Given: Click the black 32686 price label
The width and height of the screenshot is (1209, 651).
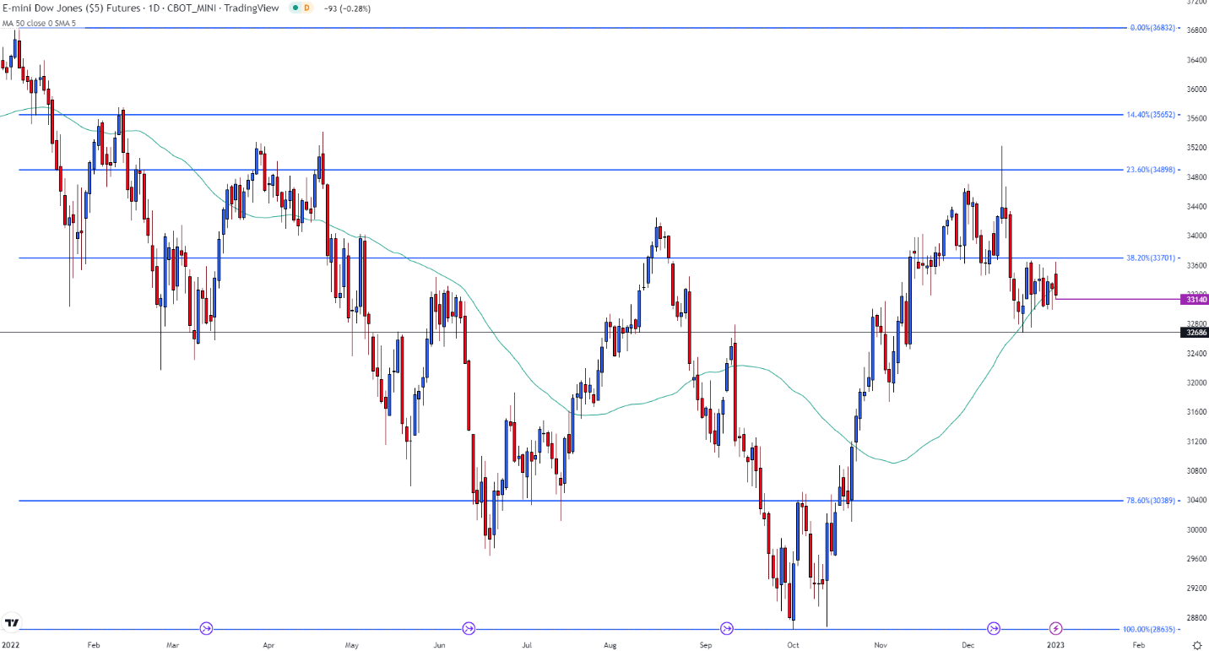Looking at the screenshot, I should (x=1195, y=333).
